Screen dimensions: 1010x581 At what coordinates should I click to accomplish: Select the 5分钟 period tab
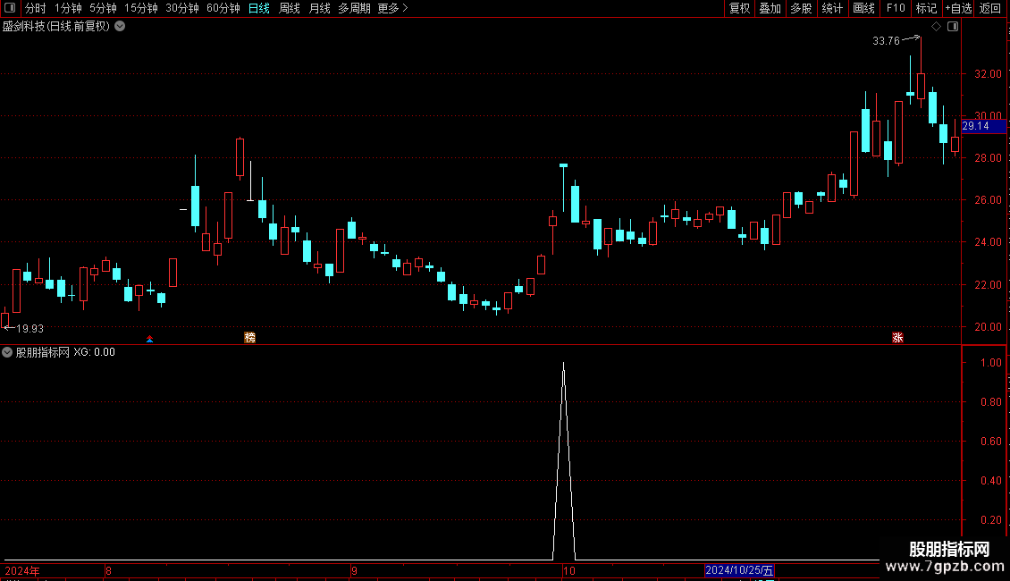click(x=103, y=8)
